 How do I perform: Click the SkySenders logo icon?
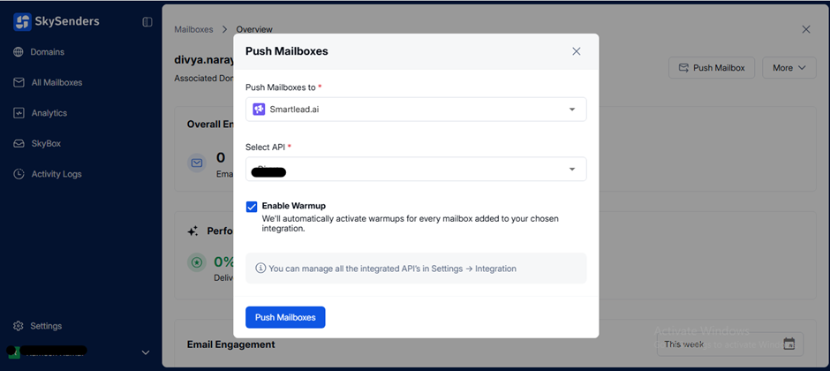[22, 22]
